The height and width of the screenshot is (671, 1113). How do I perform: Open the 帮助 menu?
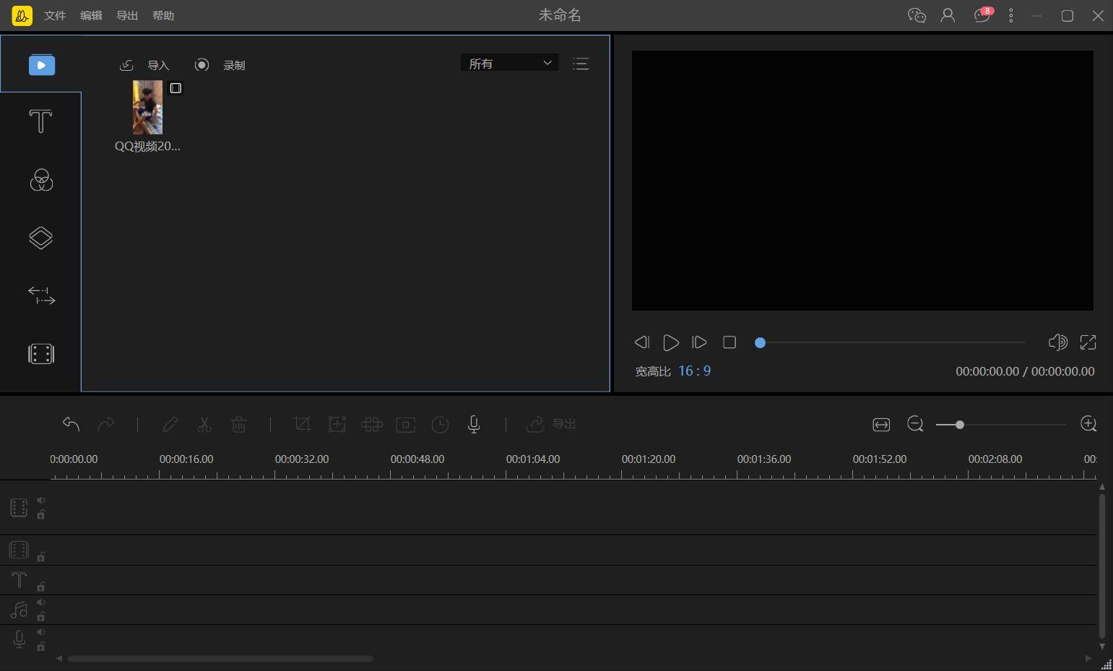(x=163, y=15)
